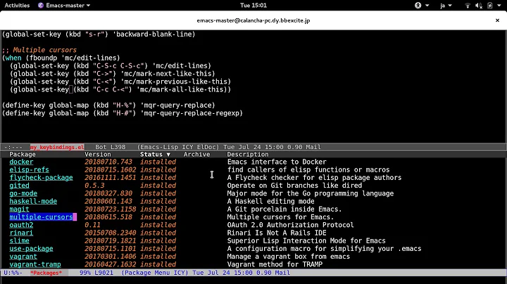507x284 pixels.
Task: Click 'A Git porcelain inside Emacs.' description
Action: (x=284, y=209)
